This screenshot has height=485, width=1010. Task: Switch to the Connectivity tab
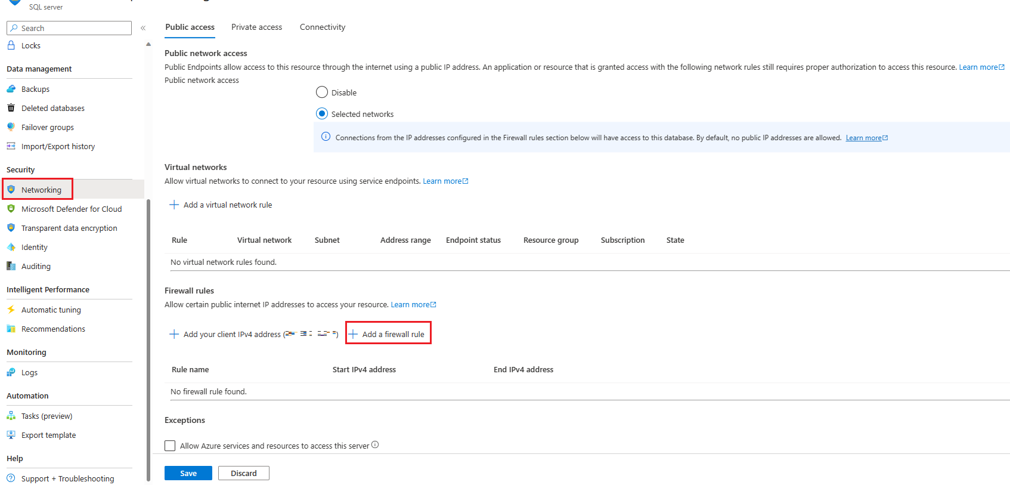click(x=323, y=27)
